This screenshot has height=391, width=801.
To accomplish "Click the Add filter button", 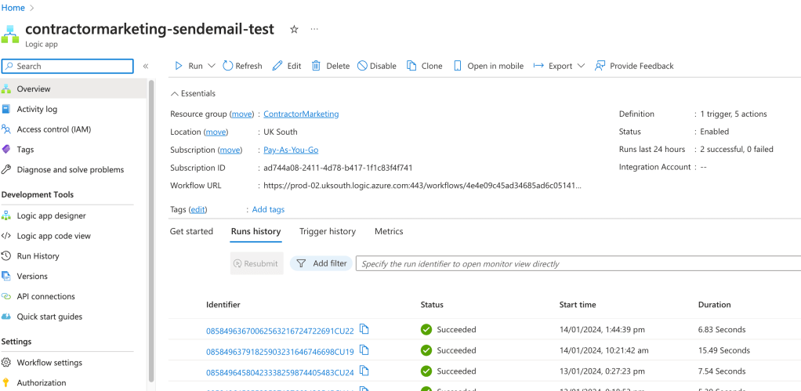I will pyautogui.click(x=321, y=263).
